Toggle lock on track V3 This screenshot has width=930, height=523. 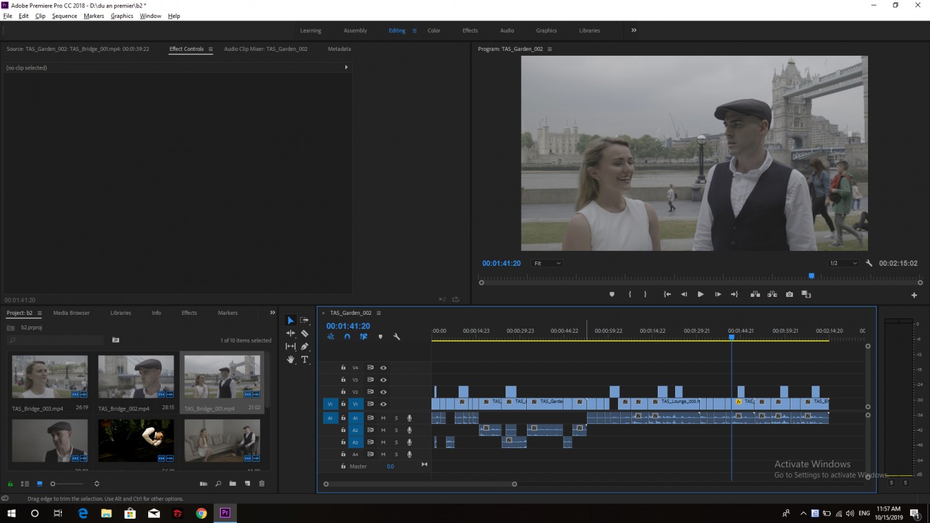click(x=343, y=379)
